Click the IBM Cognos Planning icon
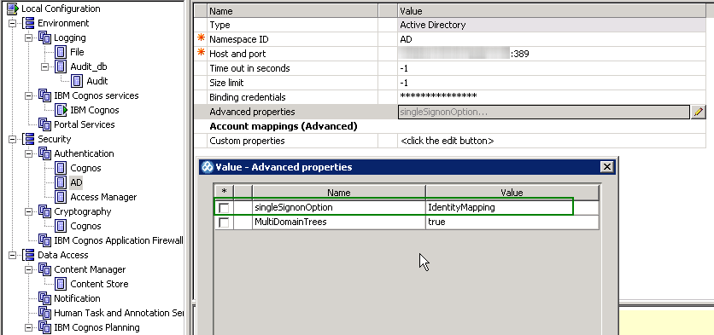 (x=45, y=327)
